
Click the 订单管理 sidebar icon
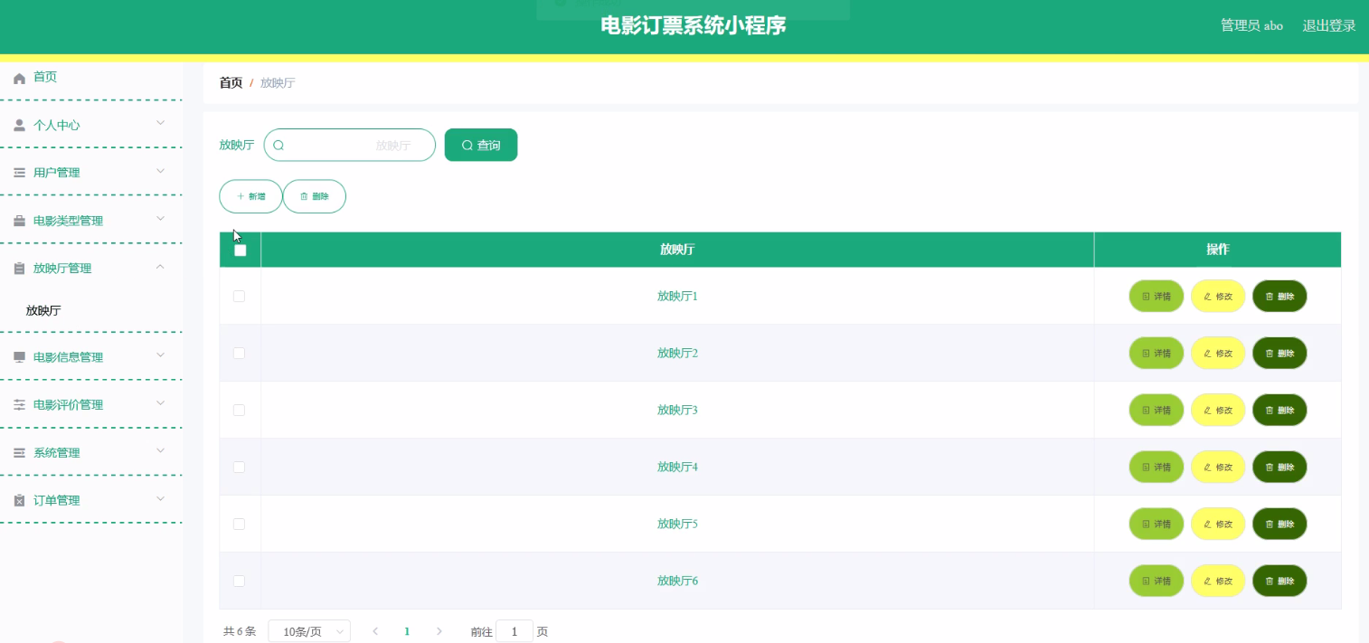coord(18,499)
